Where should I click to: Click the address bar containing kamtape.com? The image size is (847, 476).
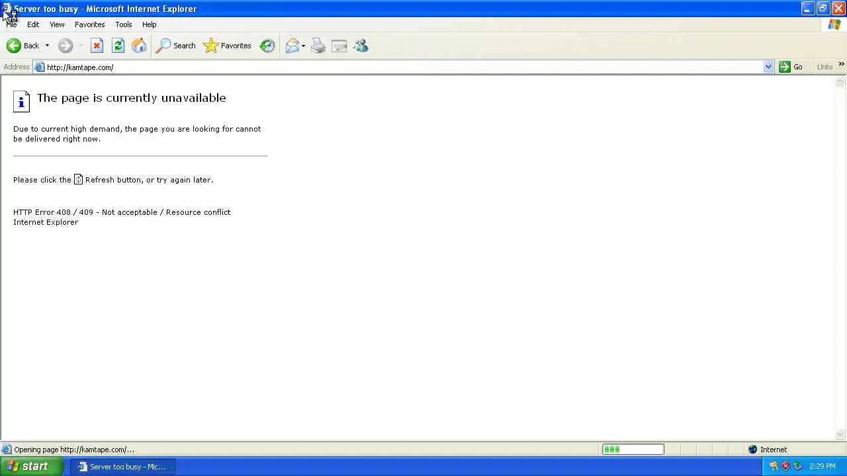(x=404, y=67)
